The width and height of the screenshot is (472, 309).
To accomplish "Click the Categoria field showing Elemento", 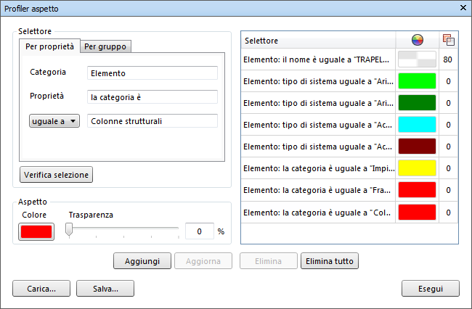I will (x=152, y=73).
